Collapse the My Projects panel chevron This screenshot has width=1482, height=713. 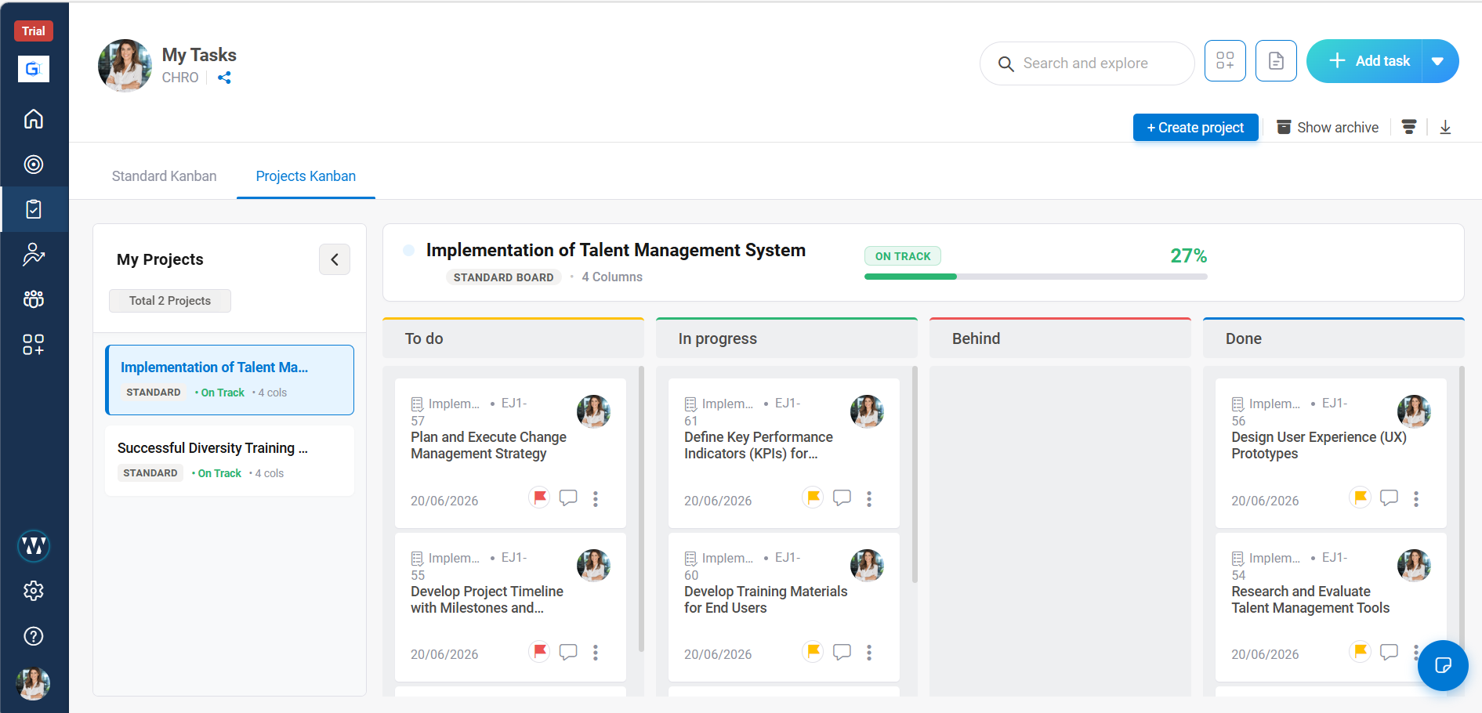coord(335,259)
